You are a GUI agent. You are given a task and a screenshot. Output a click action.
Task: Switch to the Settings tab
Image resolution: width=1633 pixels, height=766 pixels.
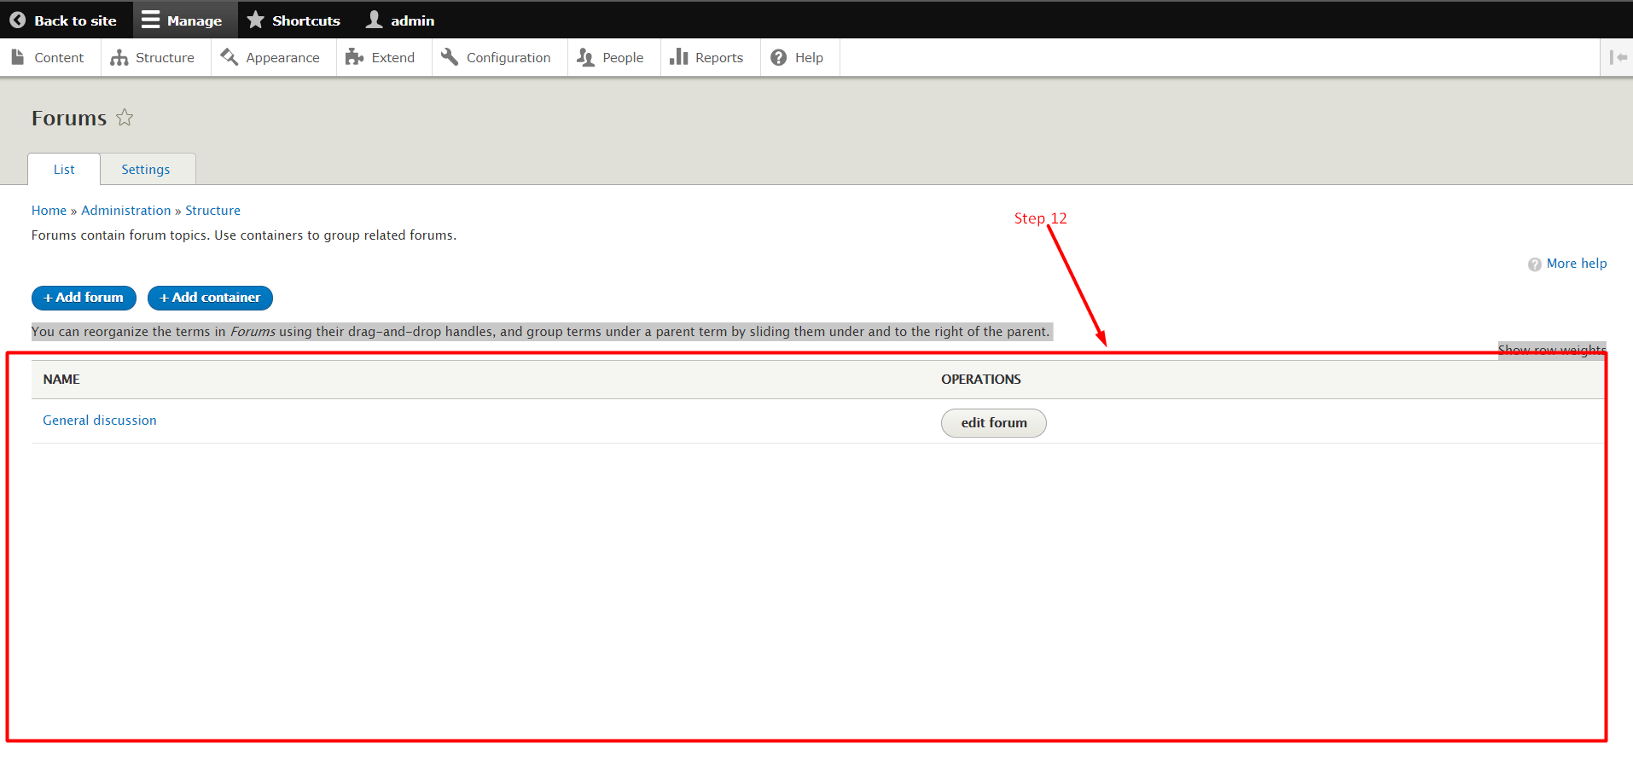point(147,169)
